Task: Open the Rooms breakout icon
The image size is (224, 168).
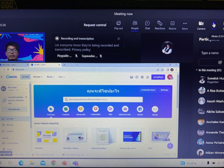Action: pyautogui.click(x=172, y=25)
